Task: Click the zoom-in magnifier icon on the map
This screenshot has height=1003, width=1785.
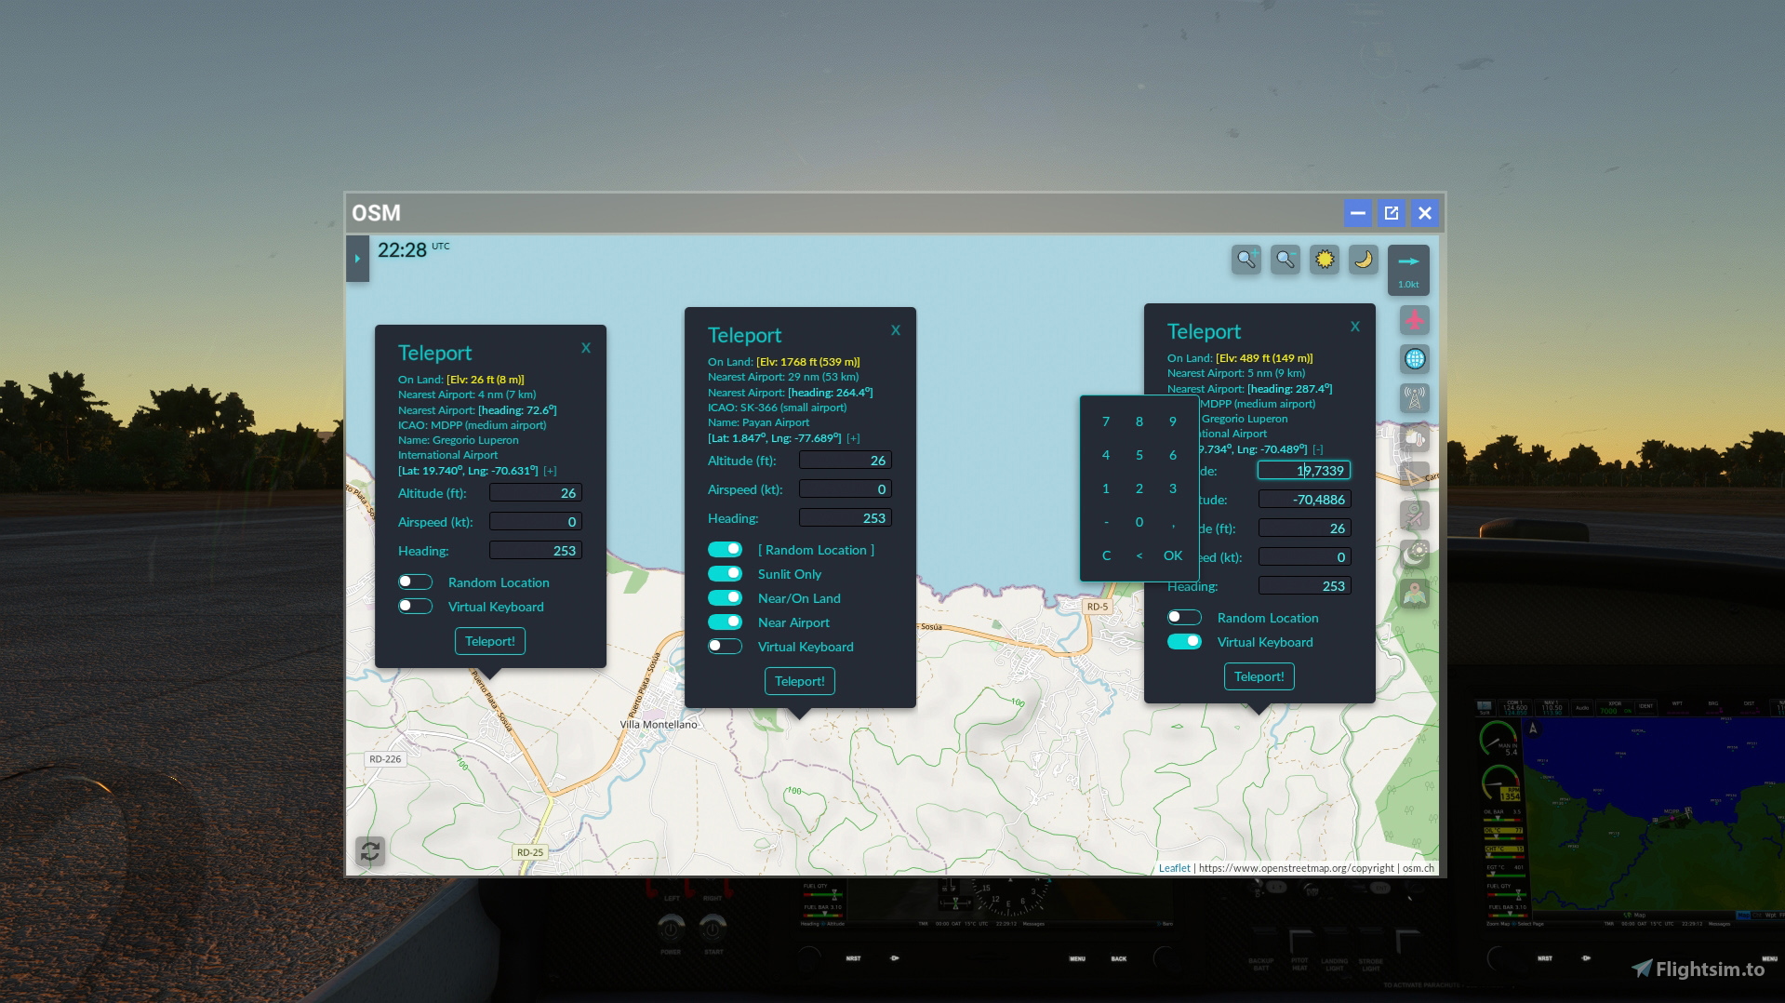Action: point(1246,260)
